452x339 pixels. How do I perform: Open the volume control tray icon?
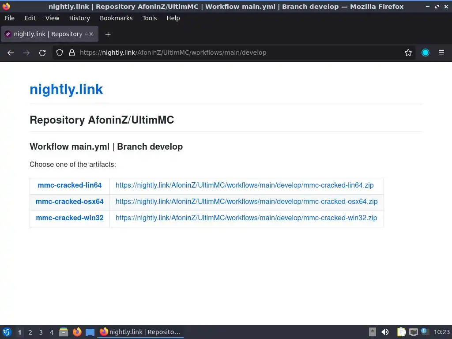pyautogui.click(x=385, y=332)
